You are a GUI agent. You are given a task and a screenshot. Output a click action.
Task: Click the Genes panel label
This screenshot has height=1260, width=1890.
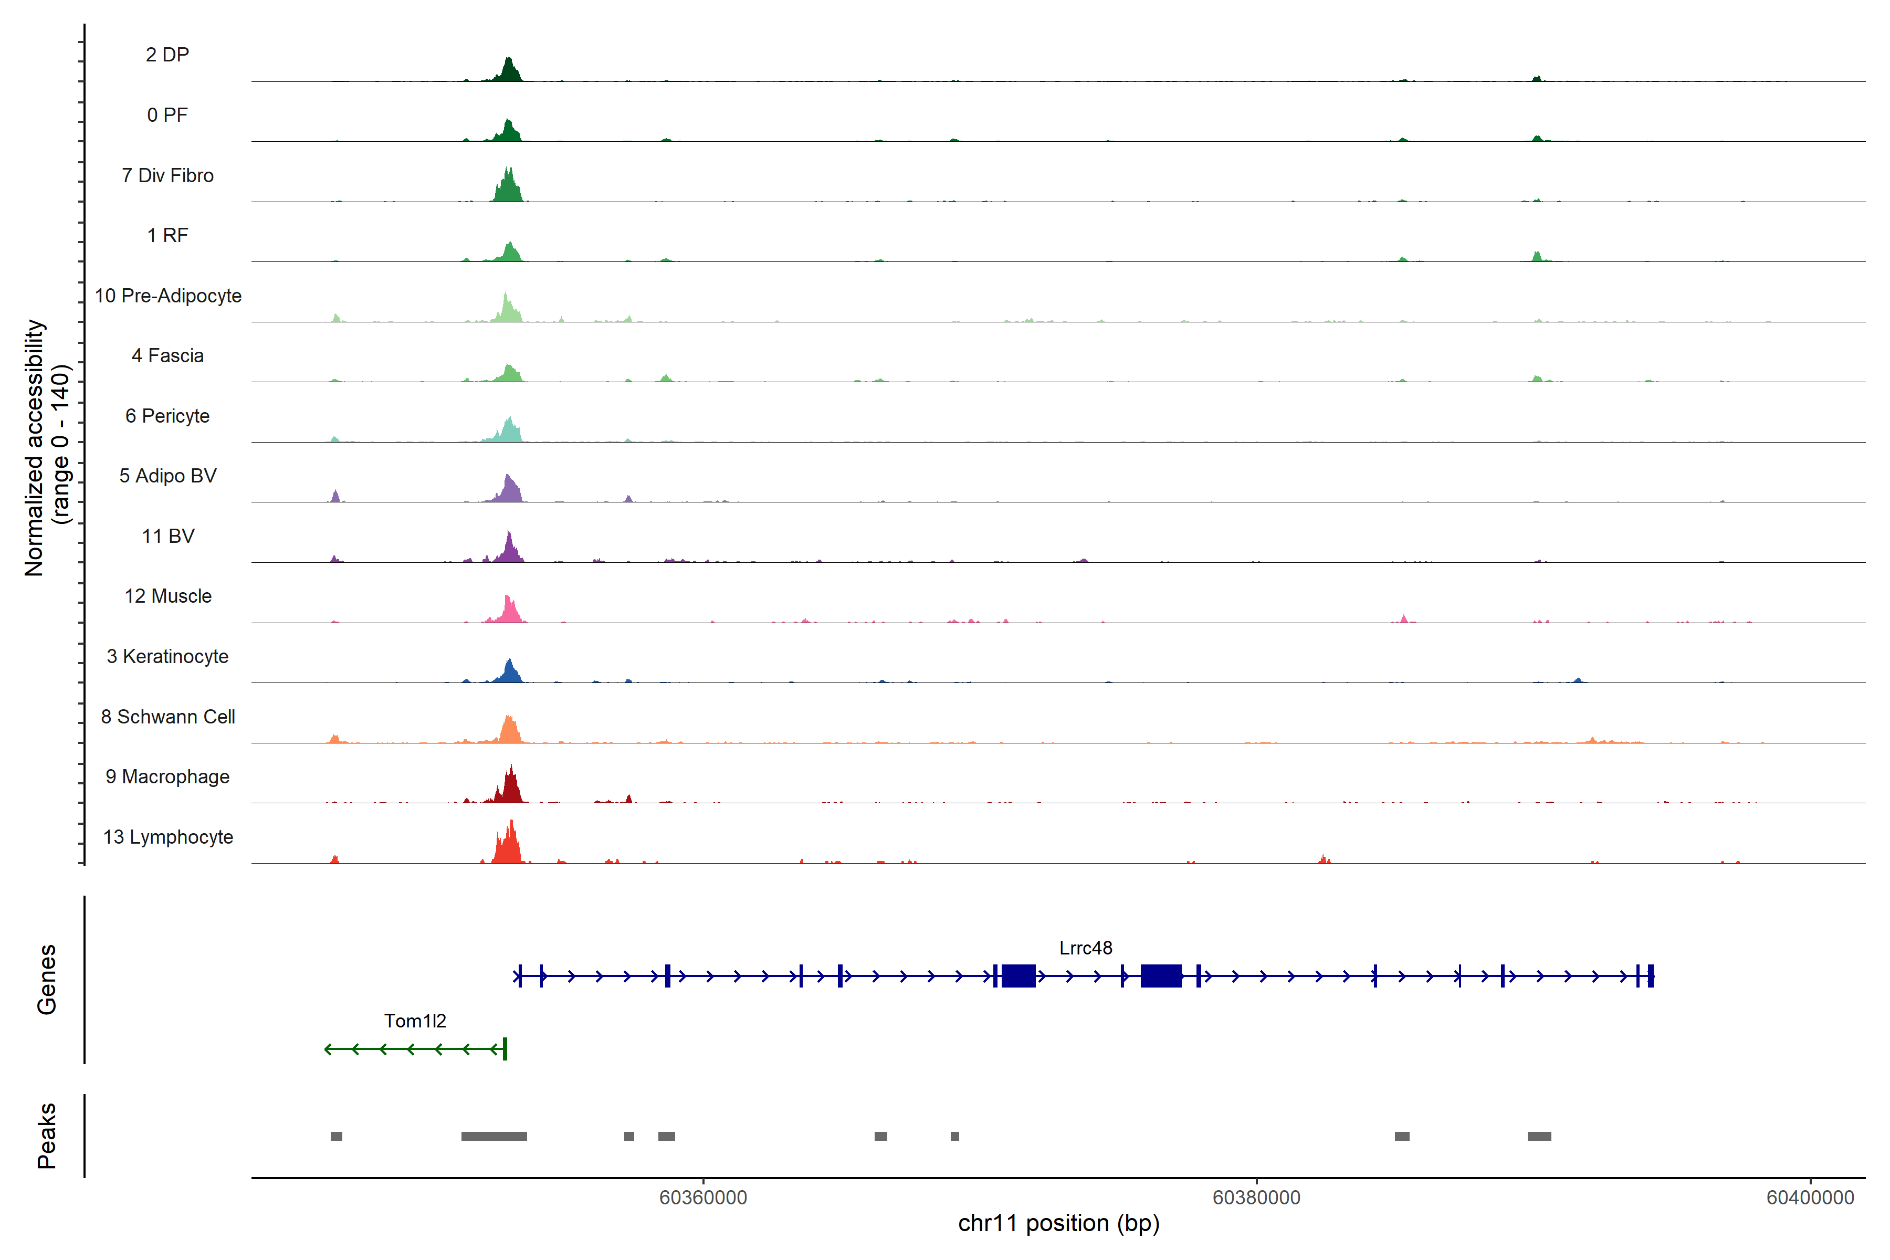click(47, 979)
